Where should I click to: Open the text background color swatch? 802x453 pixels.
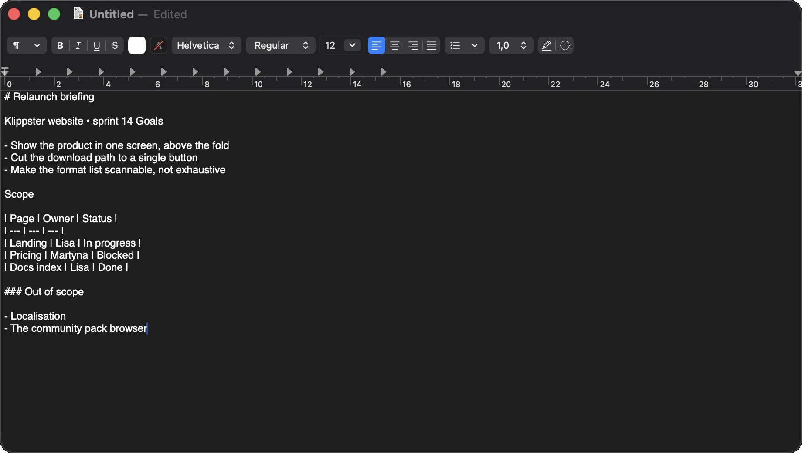159,45
